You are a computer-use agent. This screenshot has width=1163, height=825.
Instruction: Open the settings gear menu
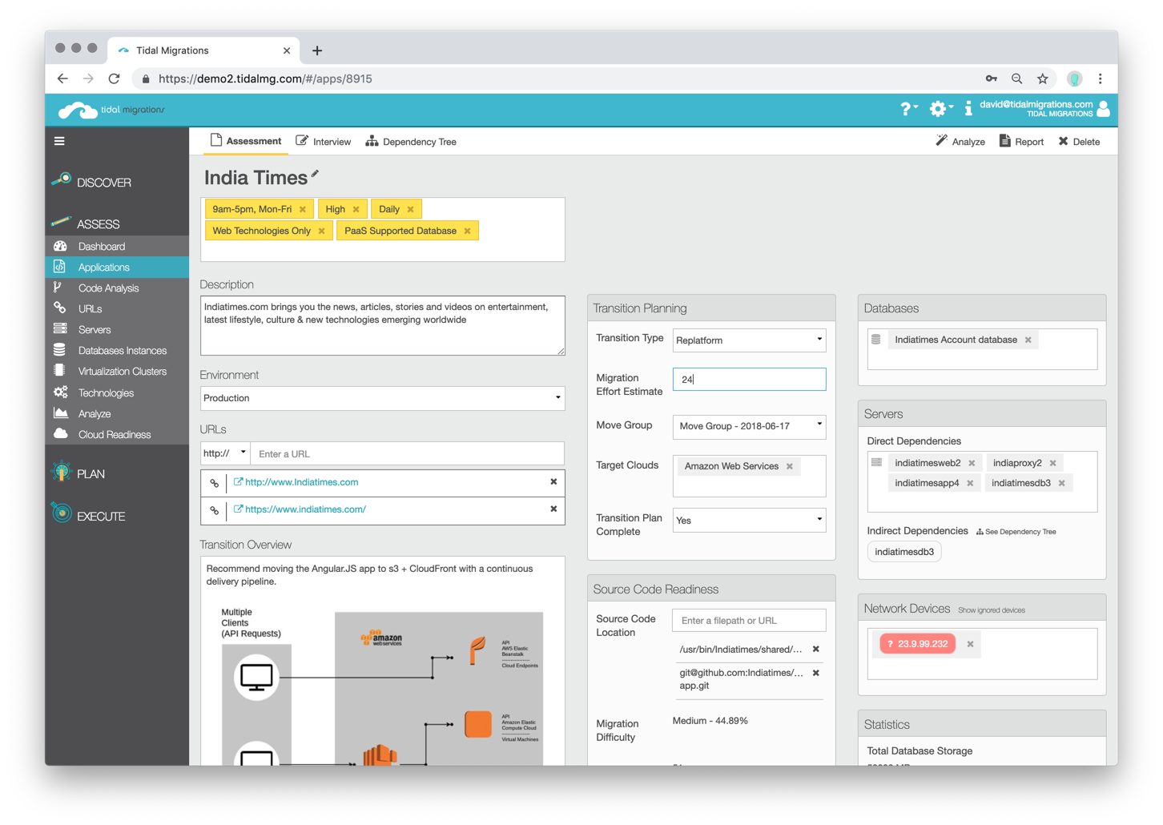[x=940, y=109]
